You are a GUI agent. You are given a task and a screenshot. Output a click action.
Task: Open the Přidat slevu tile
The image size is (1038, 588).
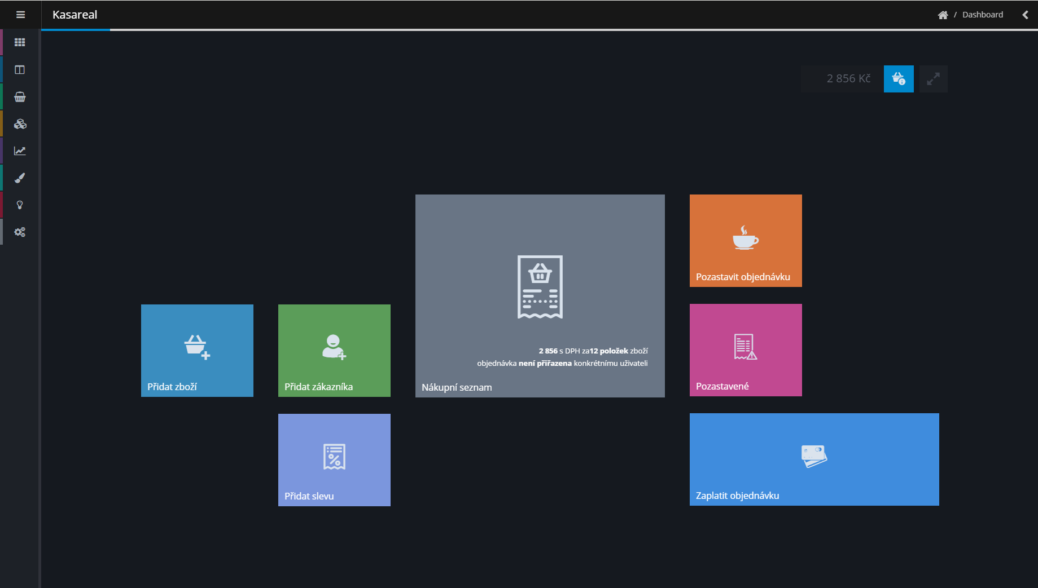[334, 459]
